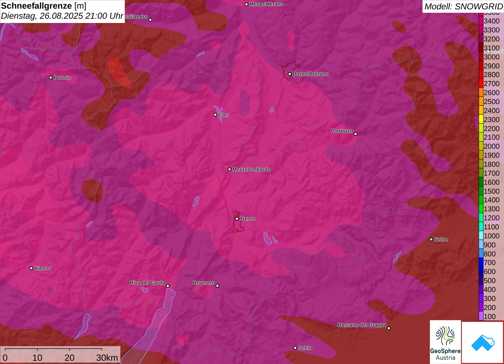Click the 2100 yellow-green swatch
504x364 pixels.
(481, 137)
